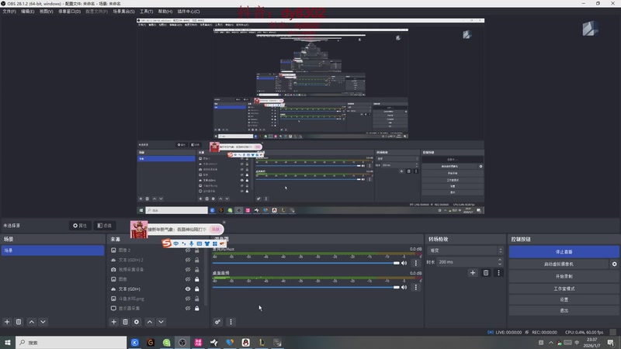Lock the 文本 (GDI+) 2 source

(197, 260)
